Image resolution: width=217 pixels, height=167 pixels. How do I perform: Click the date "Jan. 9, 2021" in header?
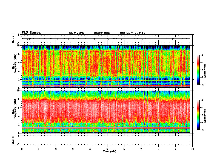pos(76,33)
